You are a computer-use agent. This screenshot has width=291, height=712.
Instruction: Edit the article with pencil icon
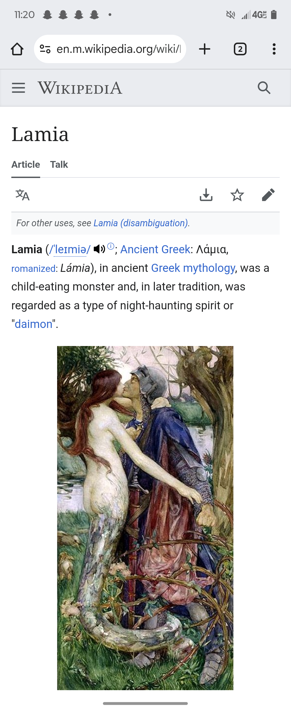[268, 195]
